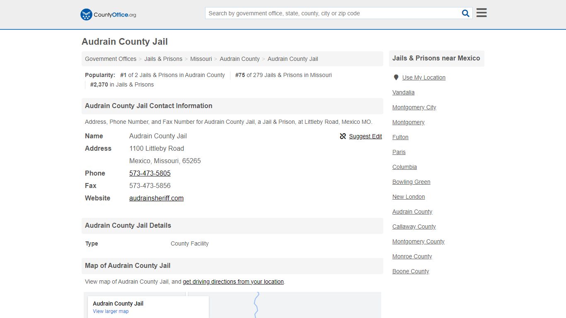
Task: Go to the Audrain County breadcrumb
Action: click(x=239, y=59)
